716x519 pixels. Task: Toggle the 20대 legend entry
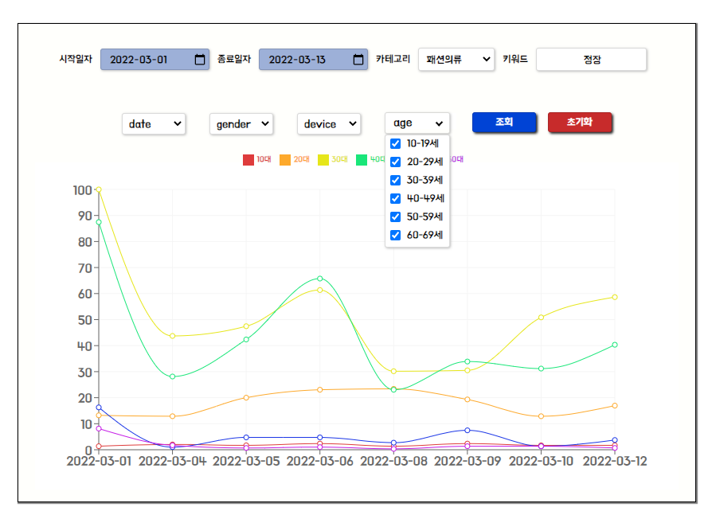coord(297,159)
